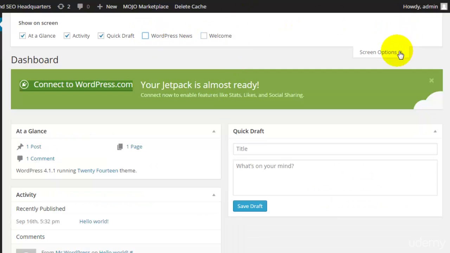Click the plus icon next to New
Image resolution: width=450 pixels, height=253 pixels.
tap(100, 7)
